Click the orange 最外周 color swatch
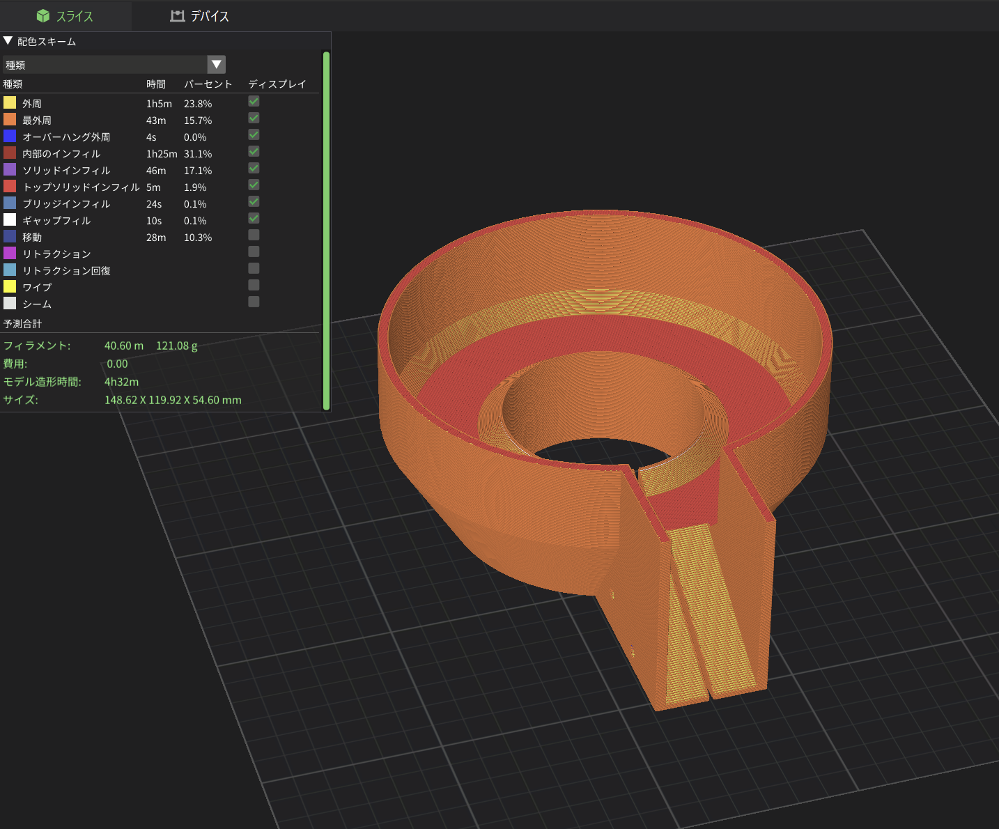Viewport: 999px width, 829px height. (x=10, y=120)
